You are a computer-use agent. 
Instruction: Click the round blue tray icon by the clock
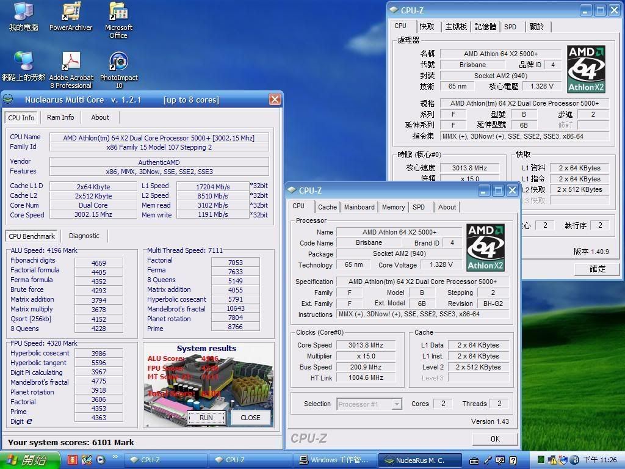pyautogui.click(x=575, y=460)
